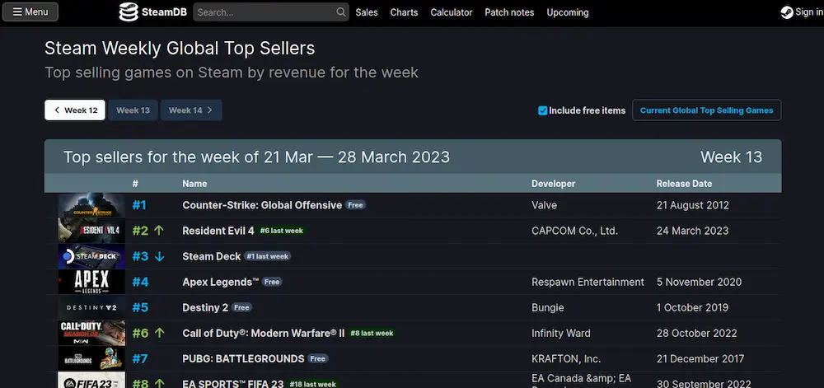
Task: Go to previous Week 12
Action: pos(75,110)
